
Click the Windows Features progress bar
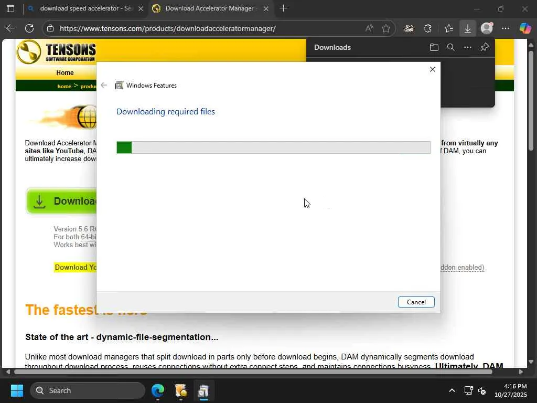click(273, 147)
